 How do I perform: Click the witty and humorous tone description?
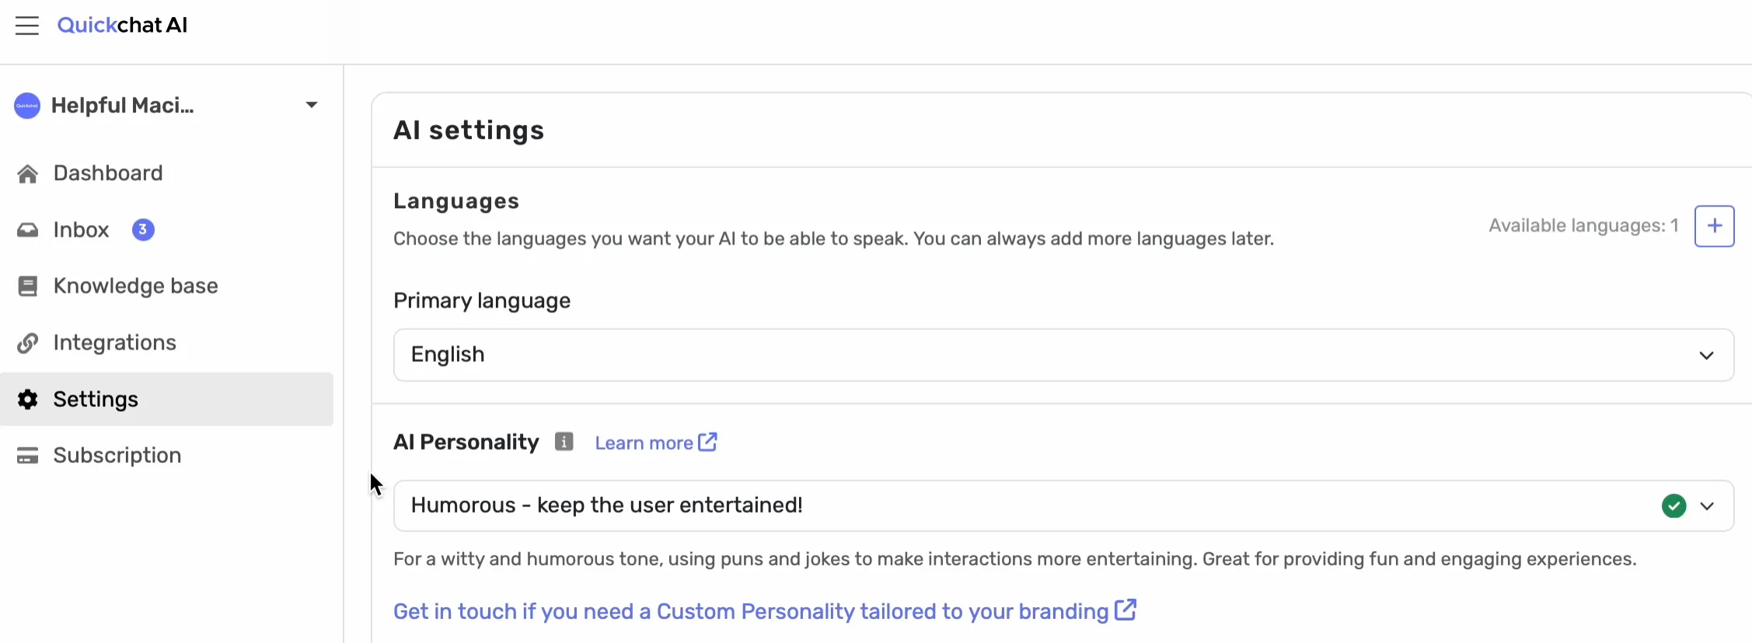1014,559
